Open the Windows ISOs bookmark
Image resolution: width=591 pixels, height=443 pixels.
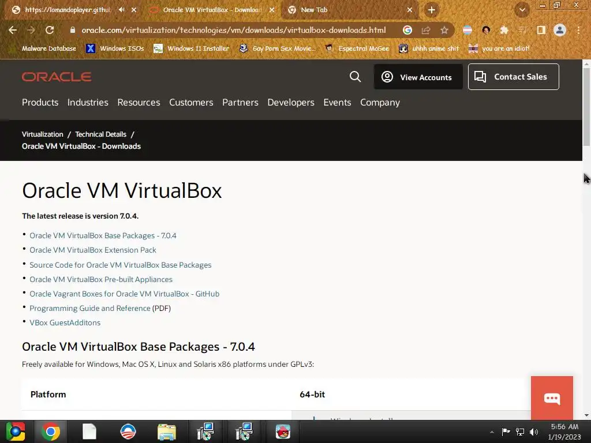[x=115, y=48]
